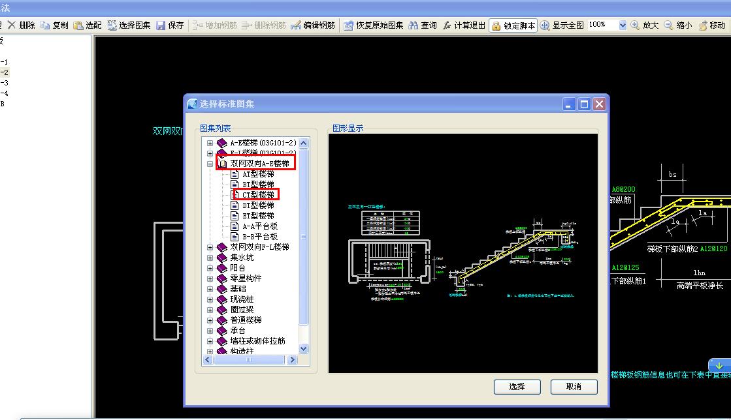Image resolution: width=731 pixels, height=420 pixels.
Task: Click the CT stair preview in 图形显示
Action: click(463, 253)
